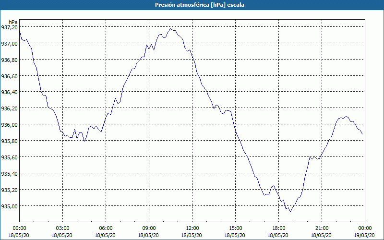
Task: Click the 937,00 axis value
Action: (x=9, y=43)
